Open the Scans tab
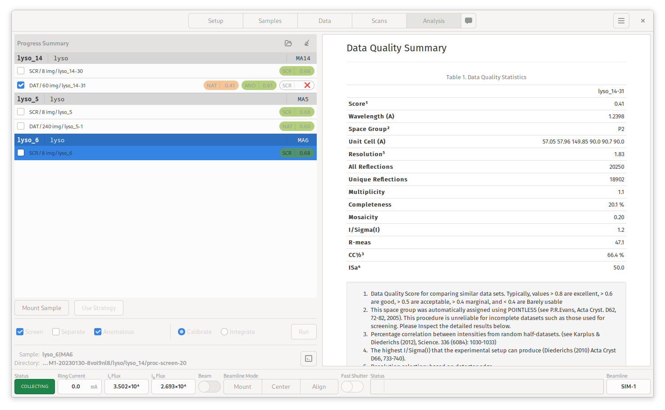 click(379, 21)
